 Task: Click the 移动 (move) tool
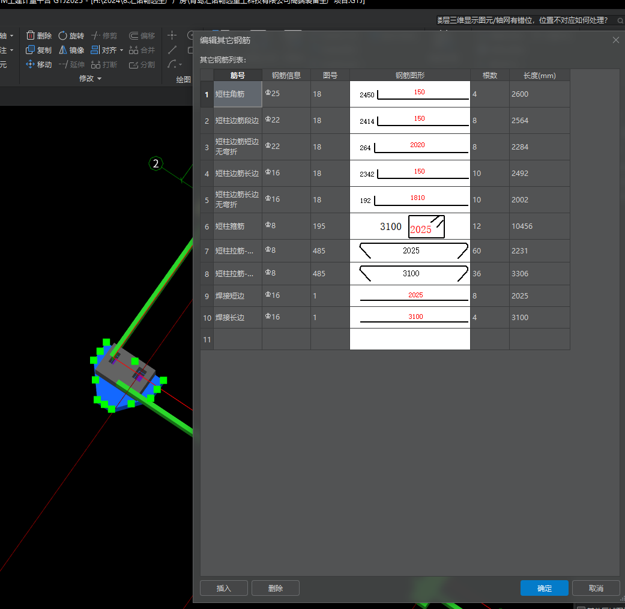pos(38,65)
